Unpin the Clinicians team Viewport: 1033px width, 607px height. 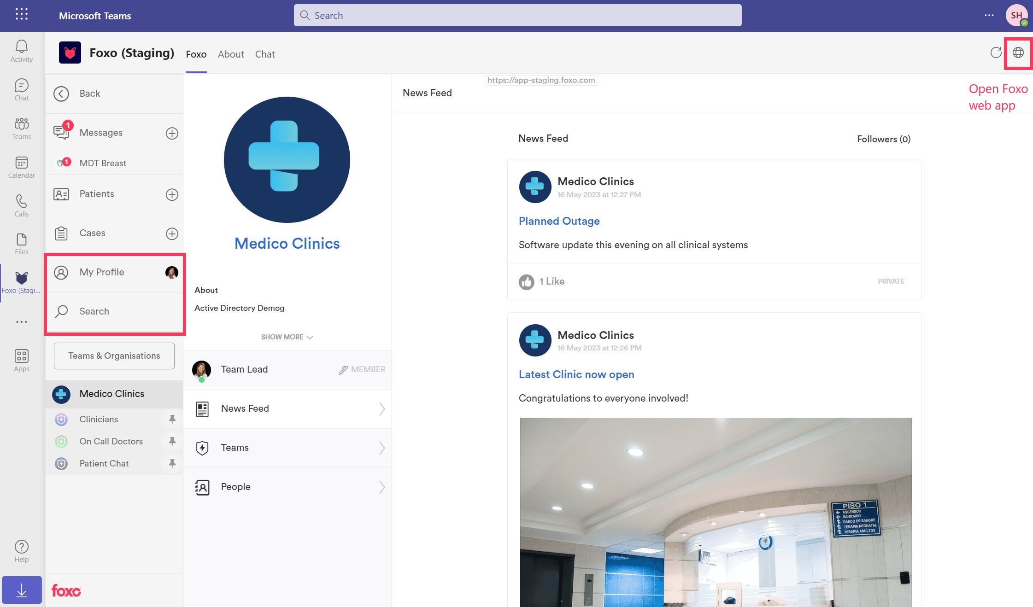[172, 419]
